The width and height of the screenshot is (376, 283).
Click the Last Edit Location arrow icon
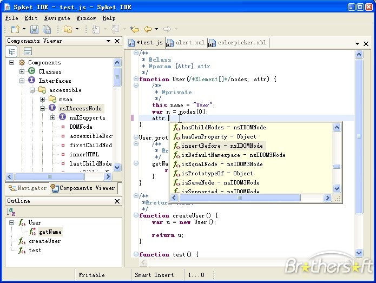pyautogui.click(x=135, y=29)
